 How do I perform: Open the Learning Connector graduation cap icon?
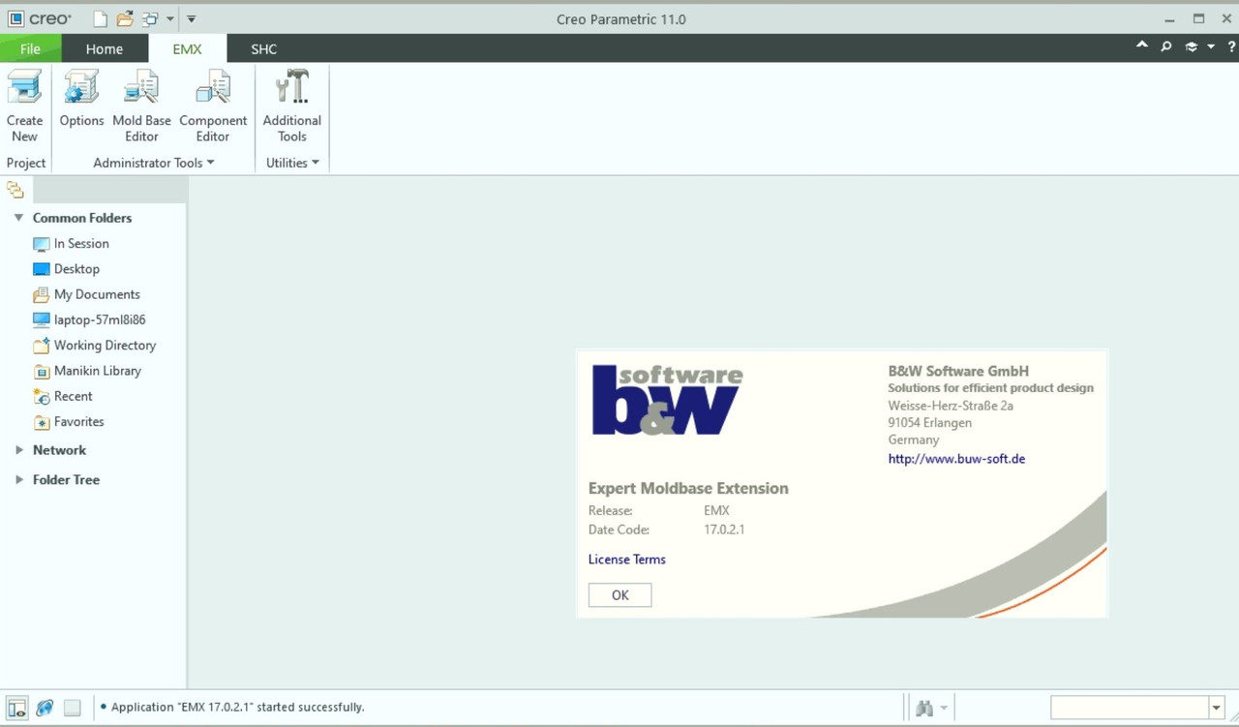pos(1192,46)
